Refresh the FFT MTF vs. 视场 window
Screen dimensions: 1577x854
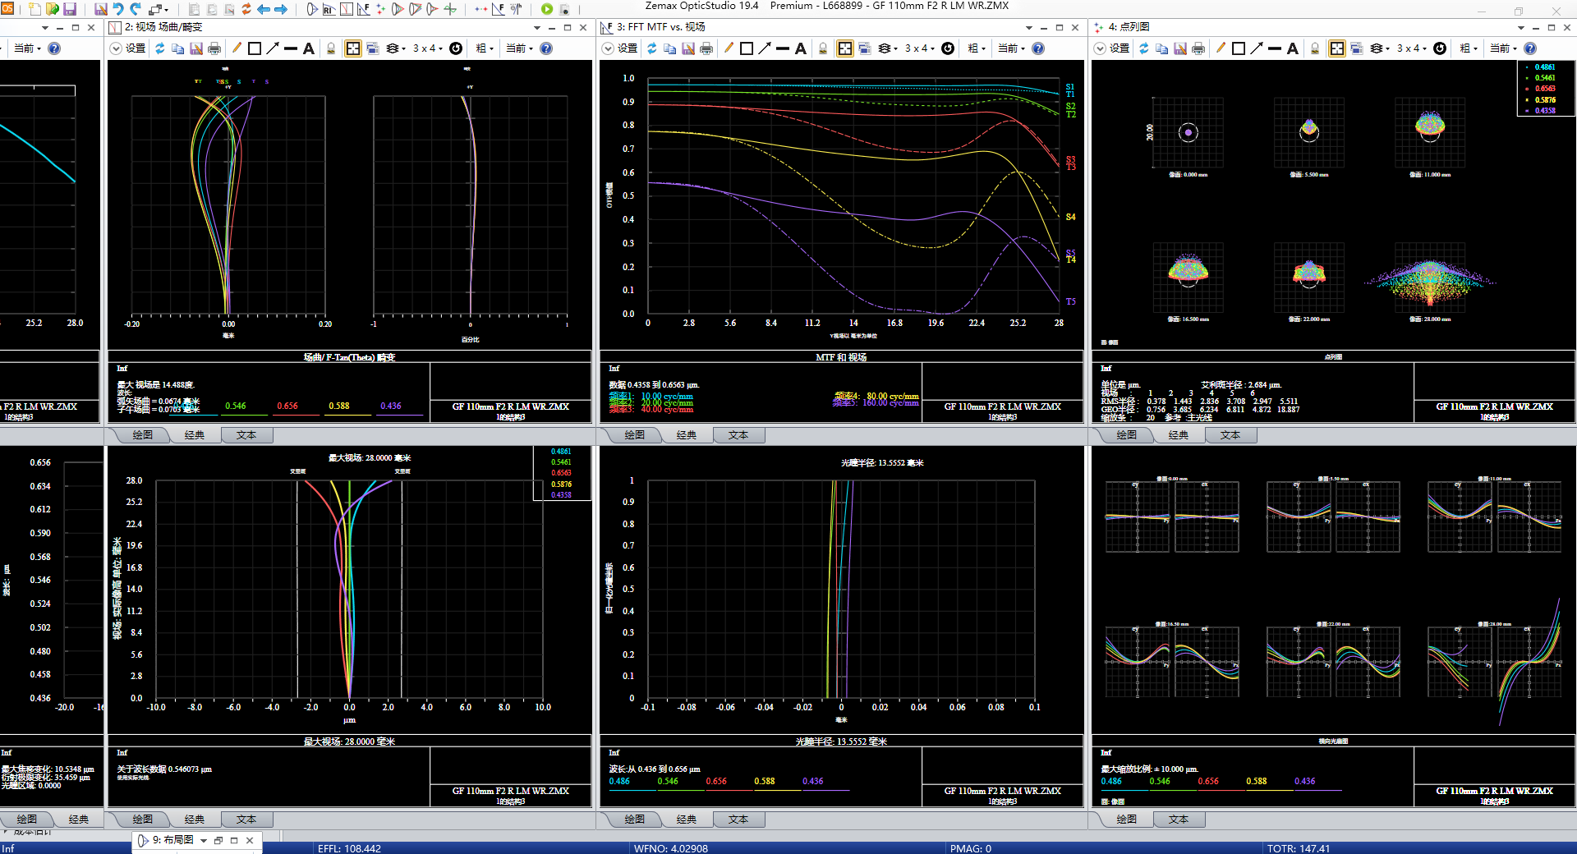click(x=651, y=48)
